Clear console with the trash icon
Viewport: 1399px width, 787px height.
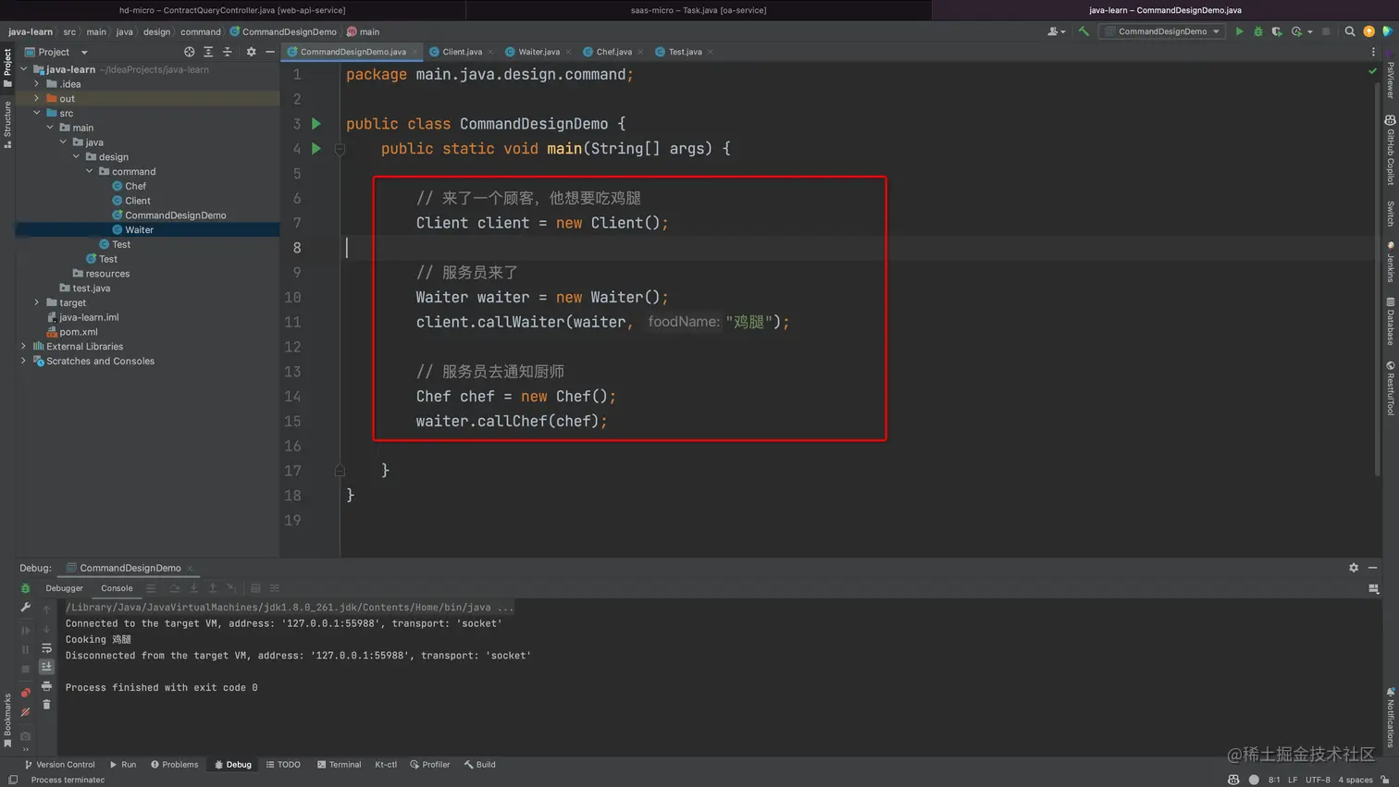46,705
